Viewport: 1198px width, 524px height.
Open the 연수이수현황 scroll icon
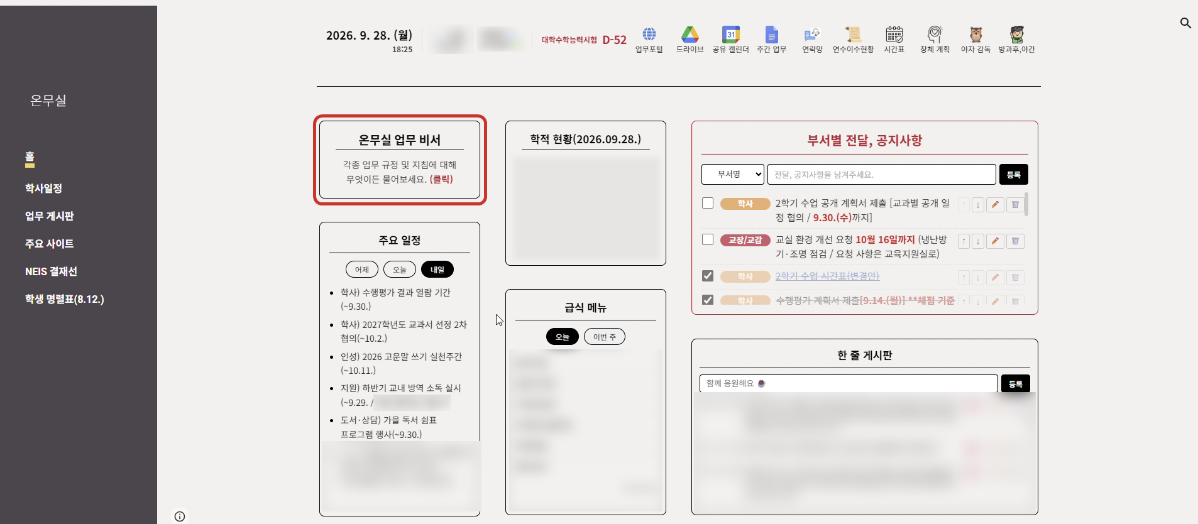[853, 34]
